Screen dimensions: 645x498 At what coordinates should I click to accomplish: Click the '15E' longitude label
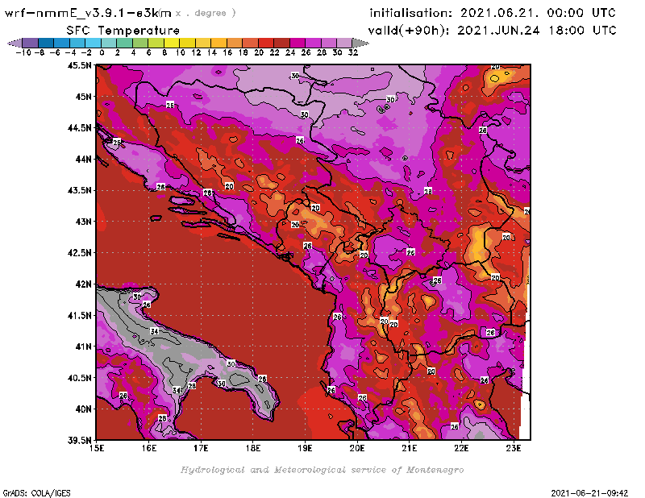pos(97,448)
